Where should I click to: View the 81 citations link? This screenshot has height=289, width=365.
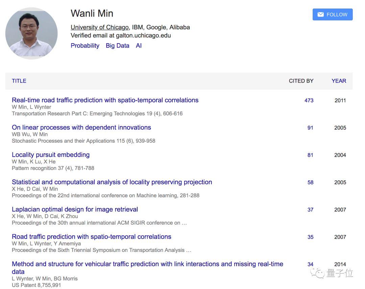[310, 155]
